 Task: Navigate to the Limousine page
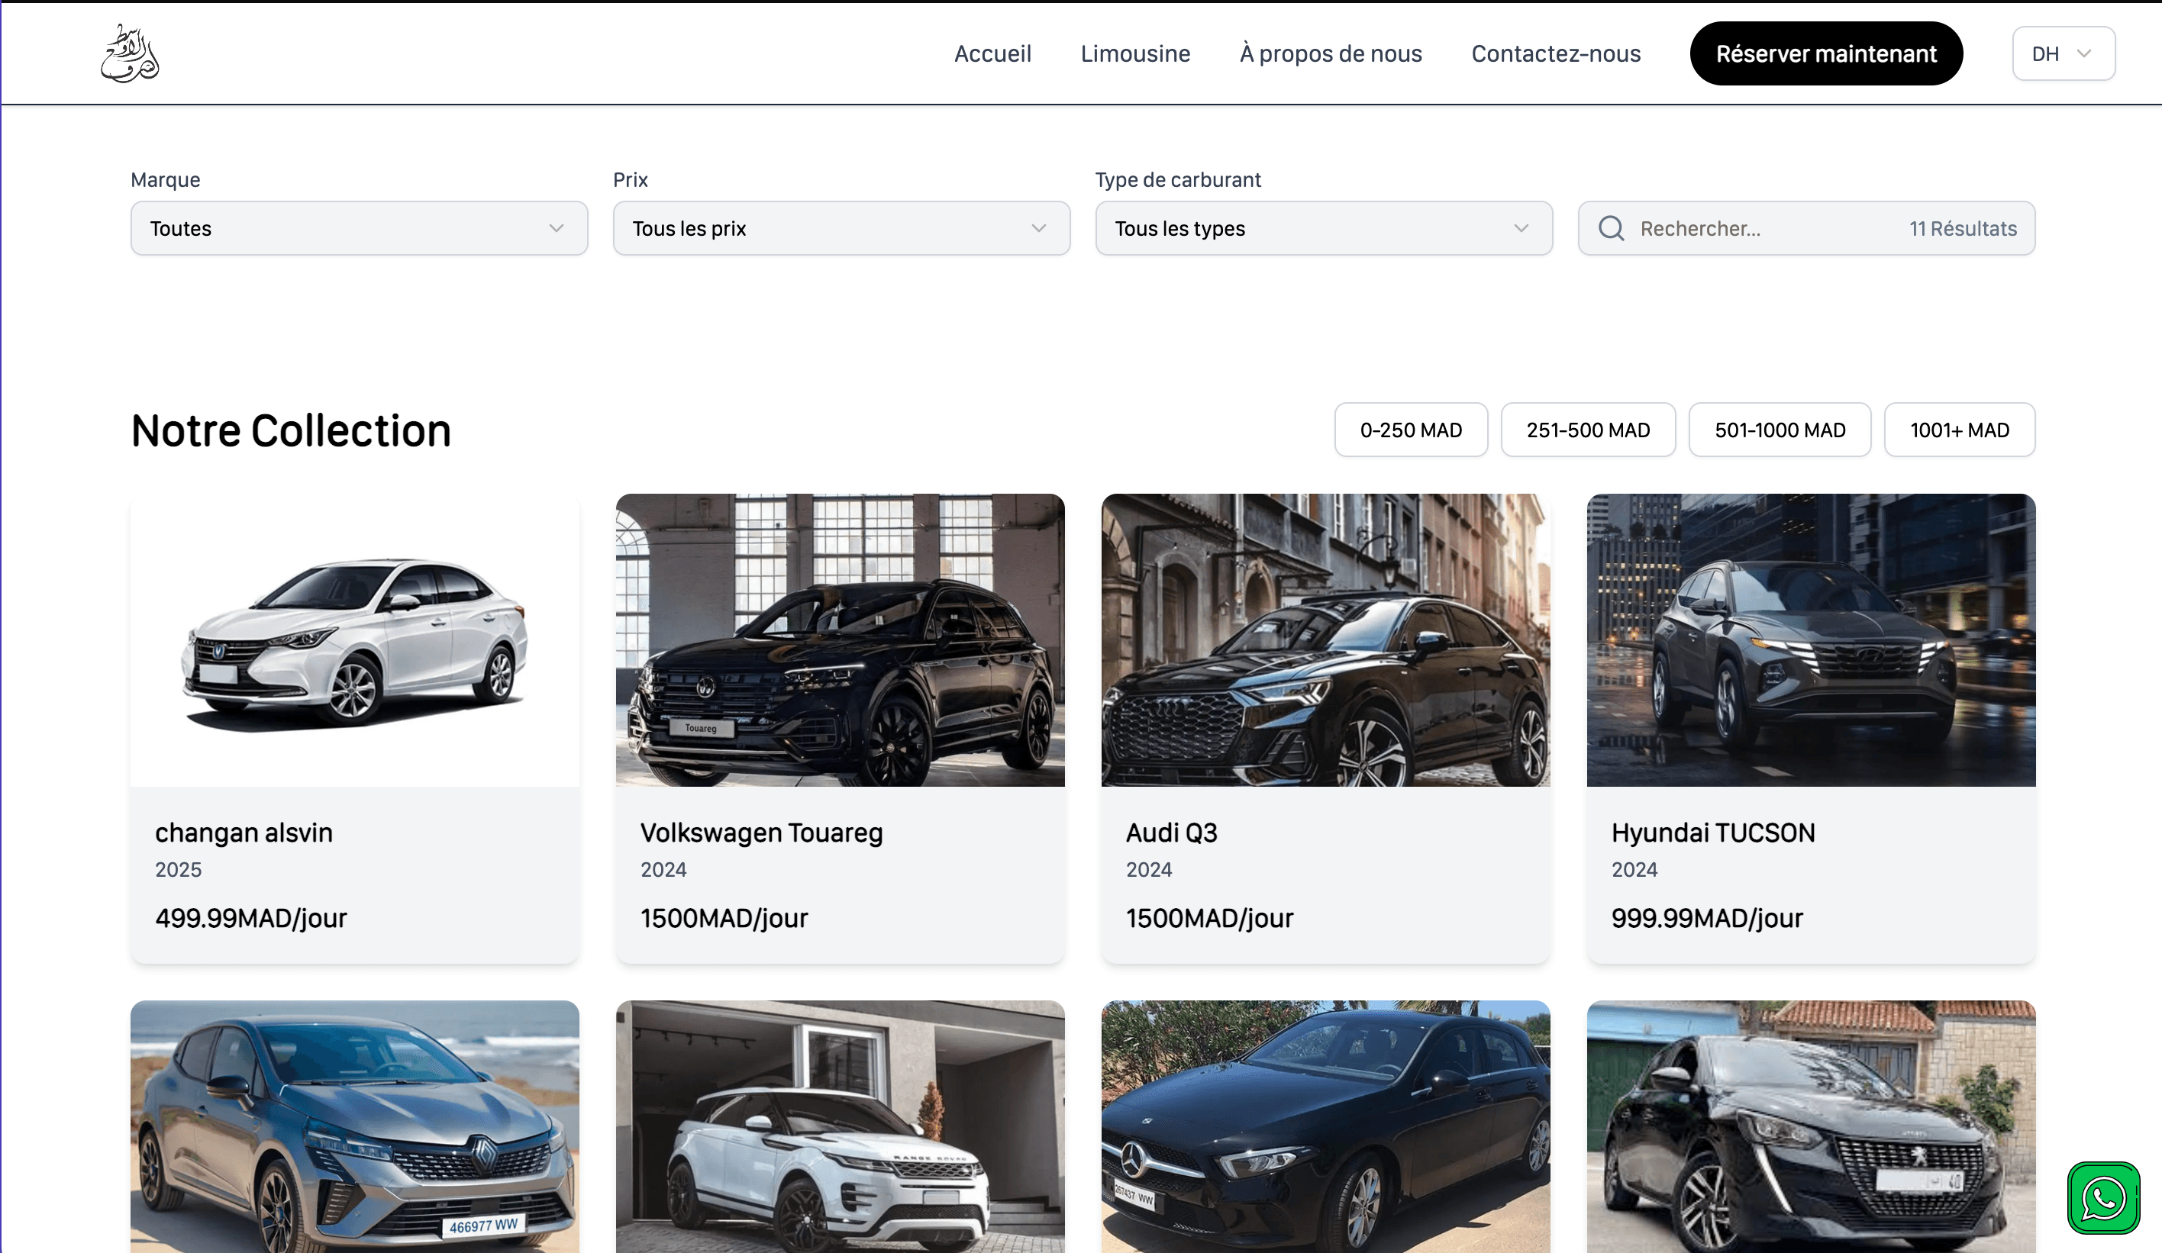tap(1135, 53)
